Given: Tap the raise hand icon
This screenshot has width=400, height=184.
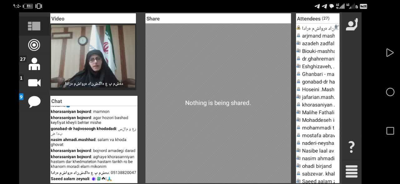Looking at the screenshot, I should (x=352, y=25).
